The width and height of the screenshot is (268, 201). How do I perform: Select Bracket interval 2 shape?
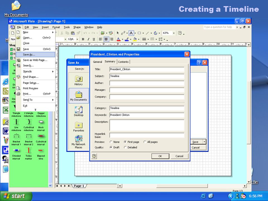click(x=28, y=140)
